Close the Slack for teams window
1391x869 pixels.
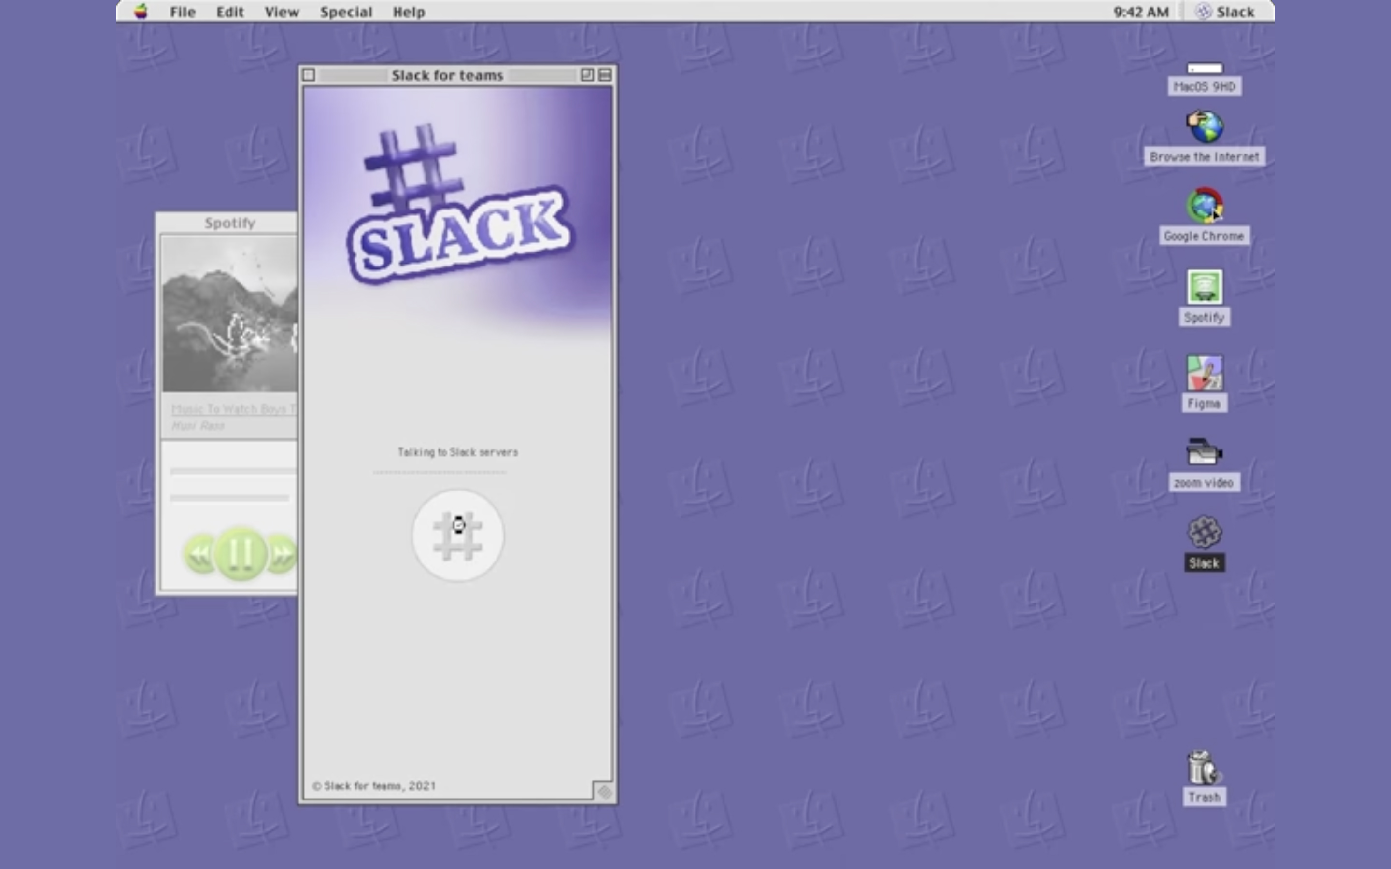coord(309,75)
